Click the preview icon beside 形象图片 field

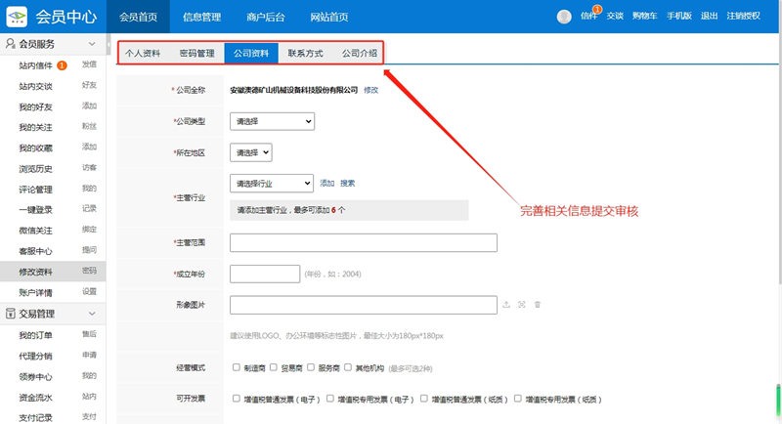pos(522,305)
